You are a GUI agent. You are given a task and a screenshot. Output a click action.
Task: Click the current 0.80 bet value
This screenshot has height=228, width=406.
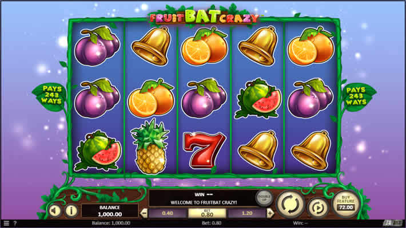(207, 213)
